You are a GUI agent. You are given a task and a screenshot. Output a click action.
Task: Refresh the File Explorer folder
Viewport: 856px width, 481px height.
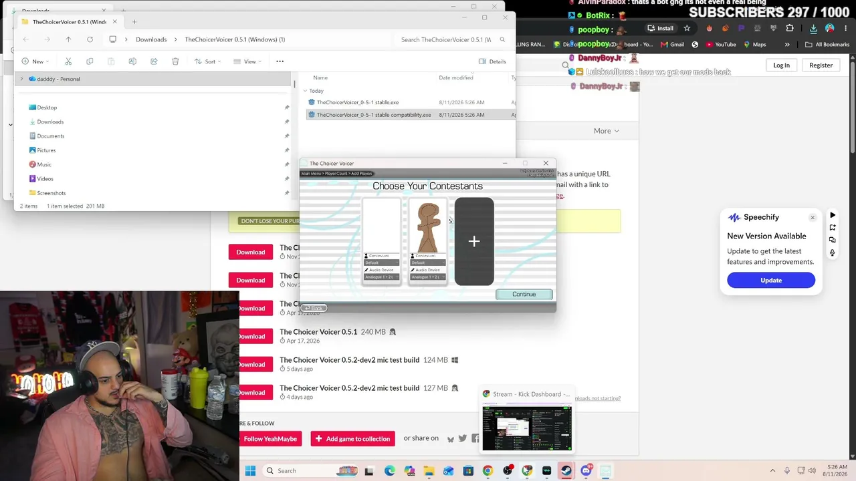[90, 39]
